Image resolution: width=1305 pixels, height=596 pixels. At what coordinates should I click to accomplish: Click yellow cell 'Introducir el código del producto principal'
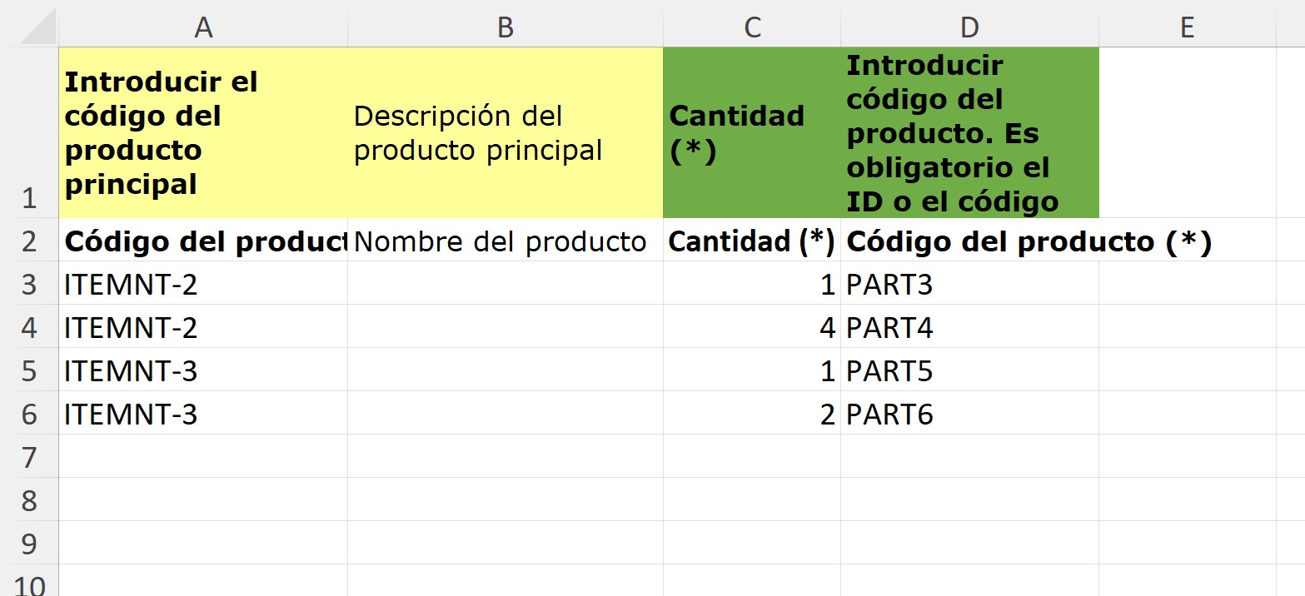point(203,132)
